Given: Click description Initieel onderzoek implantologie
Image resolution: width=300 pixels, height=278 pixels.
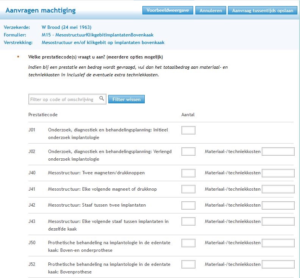Looking at the screenshot, I should click(x=108, y=134).
